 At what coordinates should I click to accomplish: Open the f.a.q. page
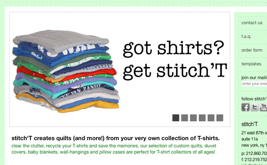tap(246, 36)
